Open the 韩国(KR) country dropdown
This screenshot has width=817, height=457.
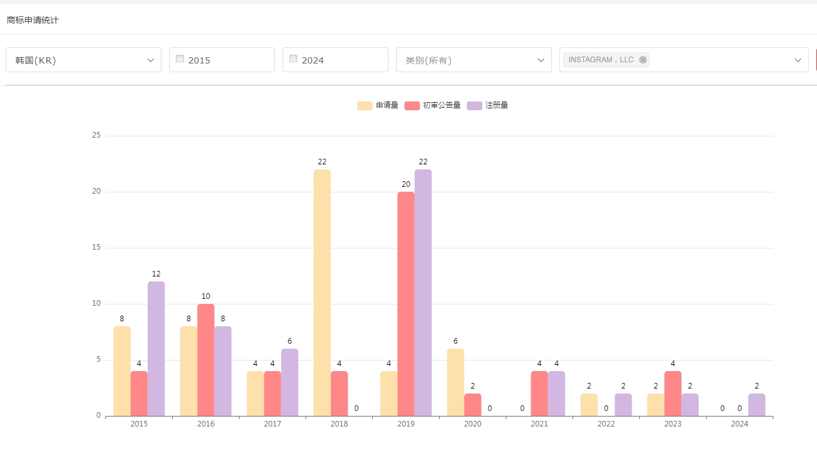(x=84, y=60)
